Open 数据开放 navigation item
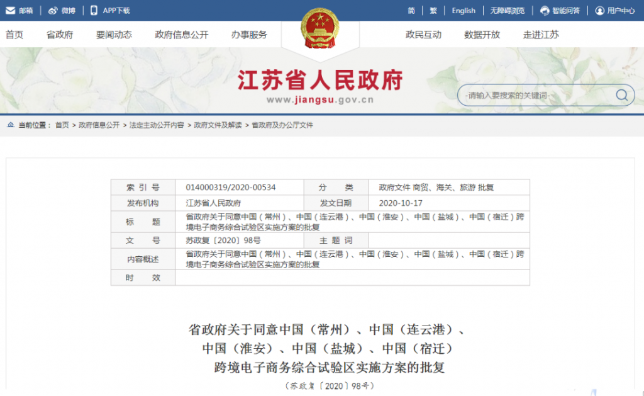This screenshot has width=644, height=396. 482,35
